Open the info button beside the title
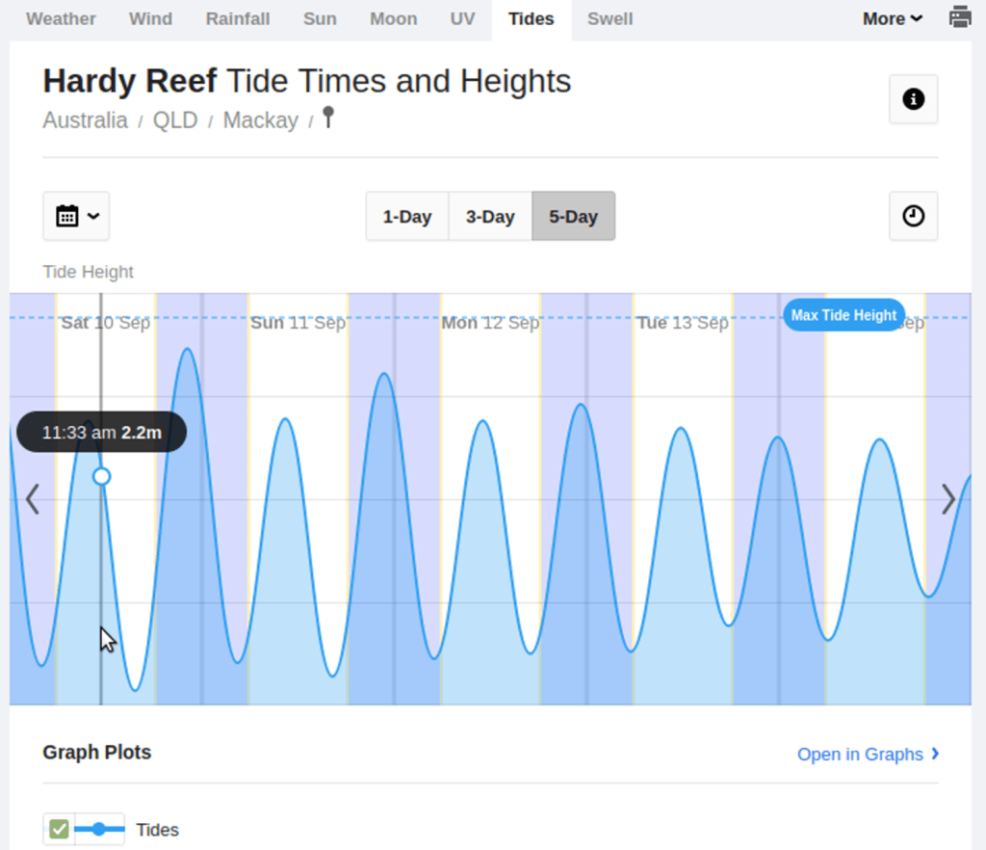 (x=913, y=99)
